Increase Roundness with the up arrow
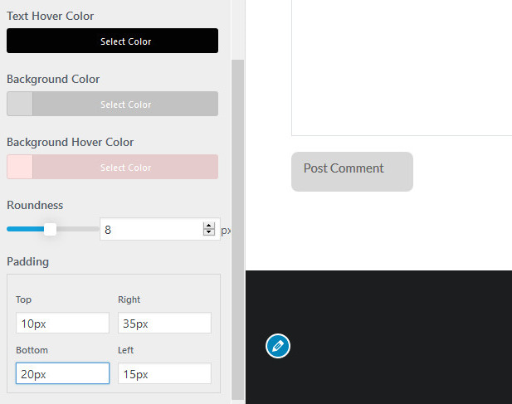 coord(208,226)
